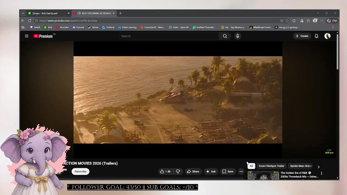
Task: Add a new browser tab
Action: coord(120,13)
